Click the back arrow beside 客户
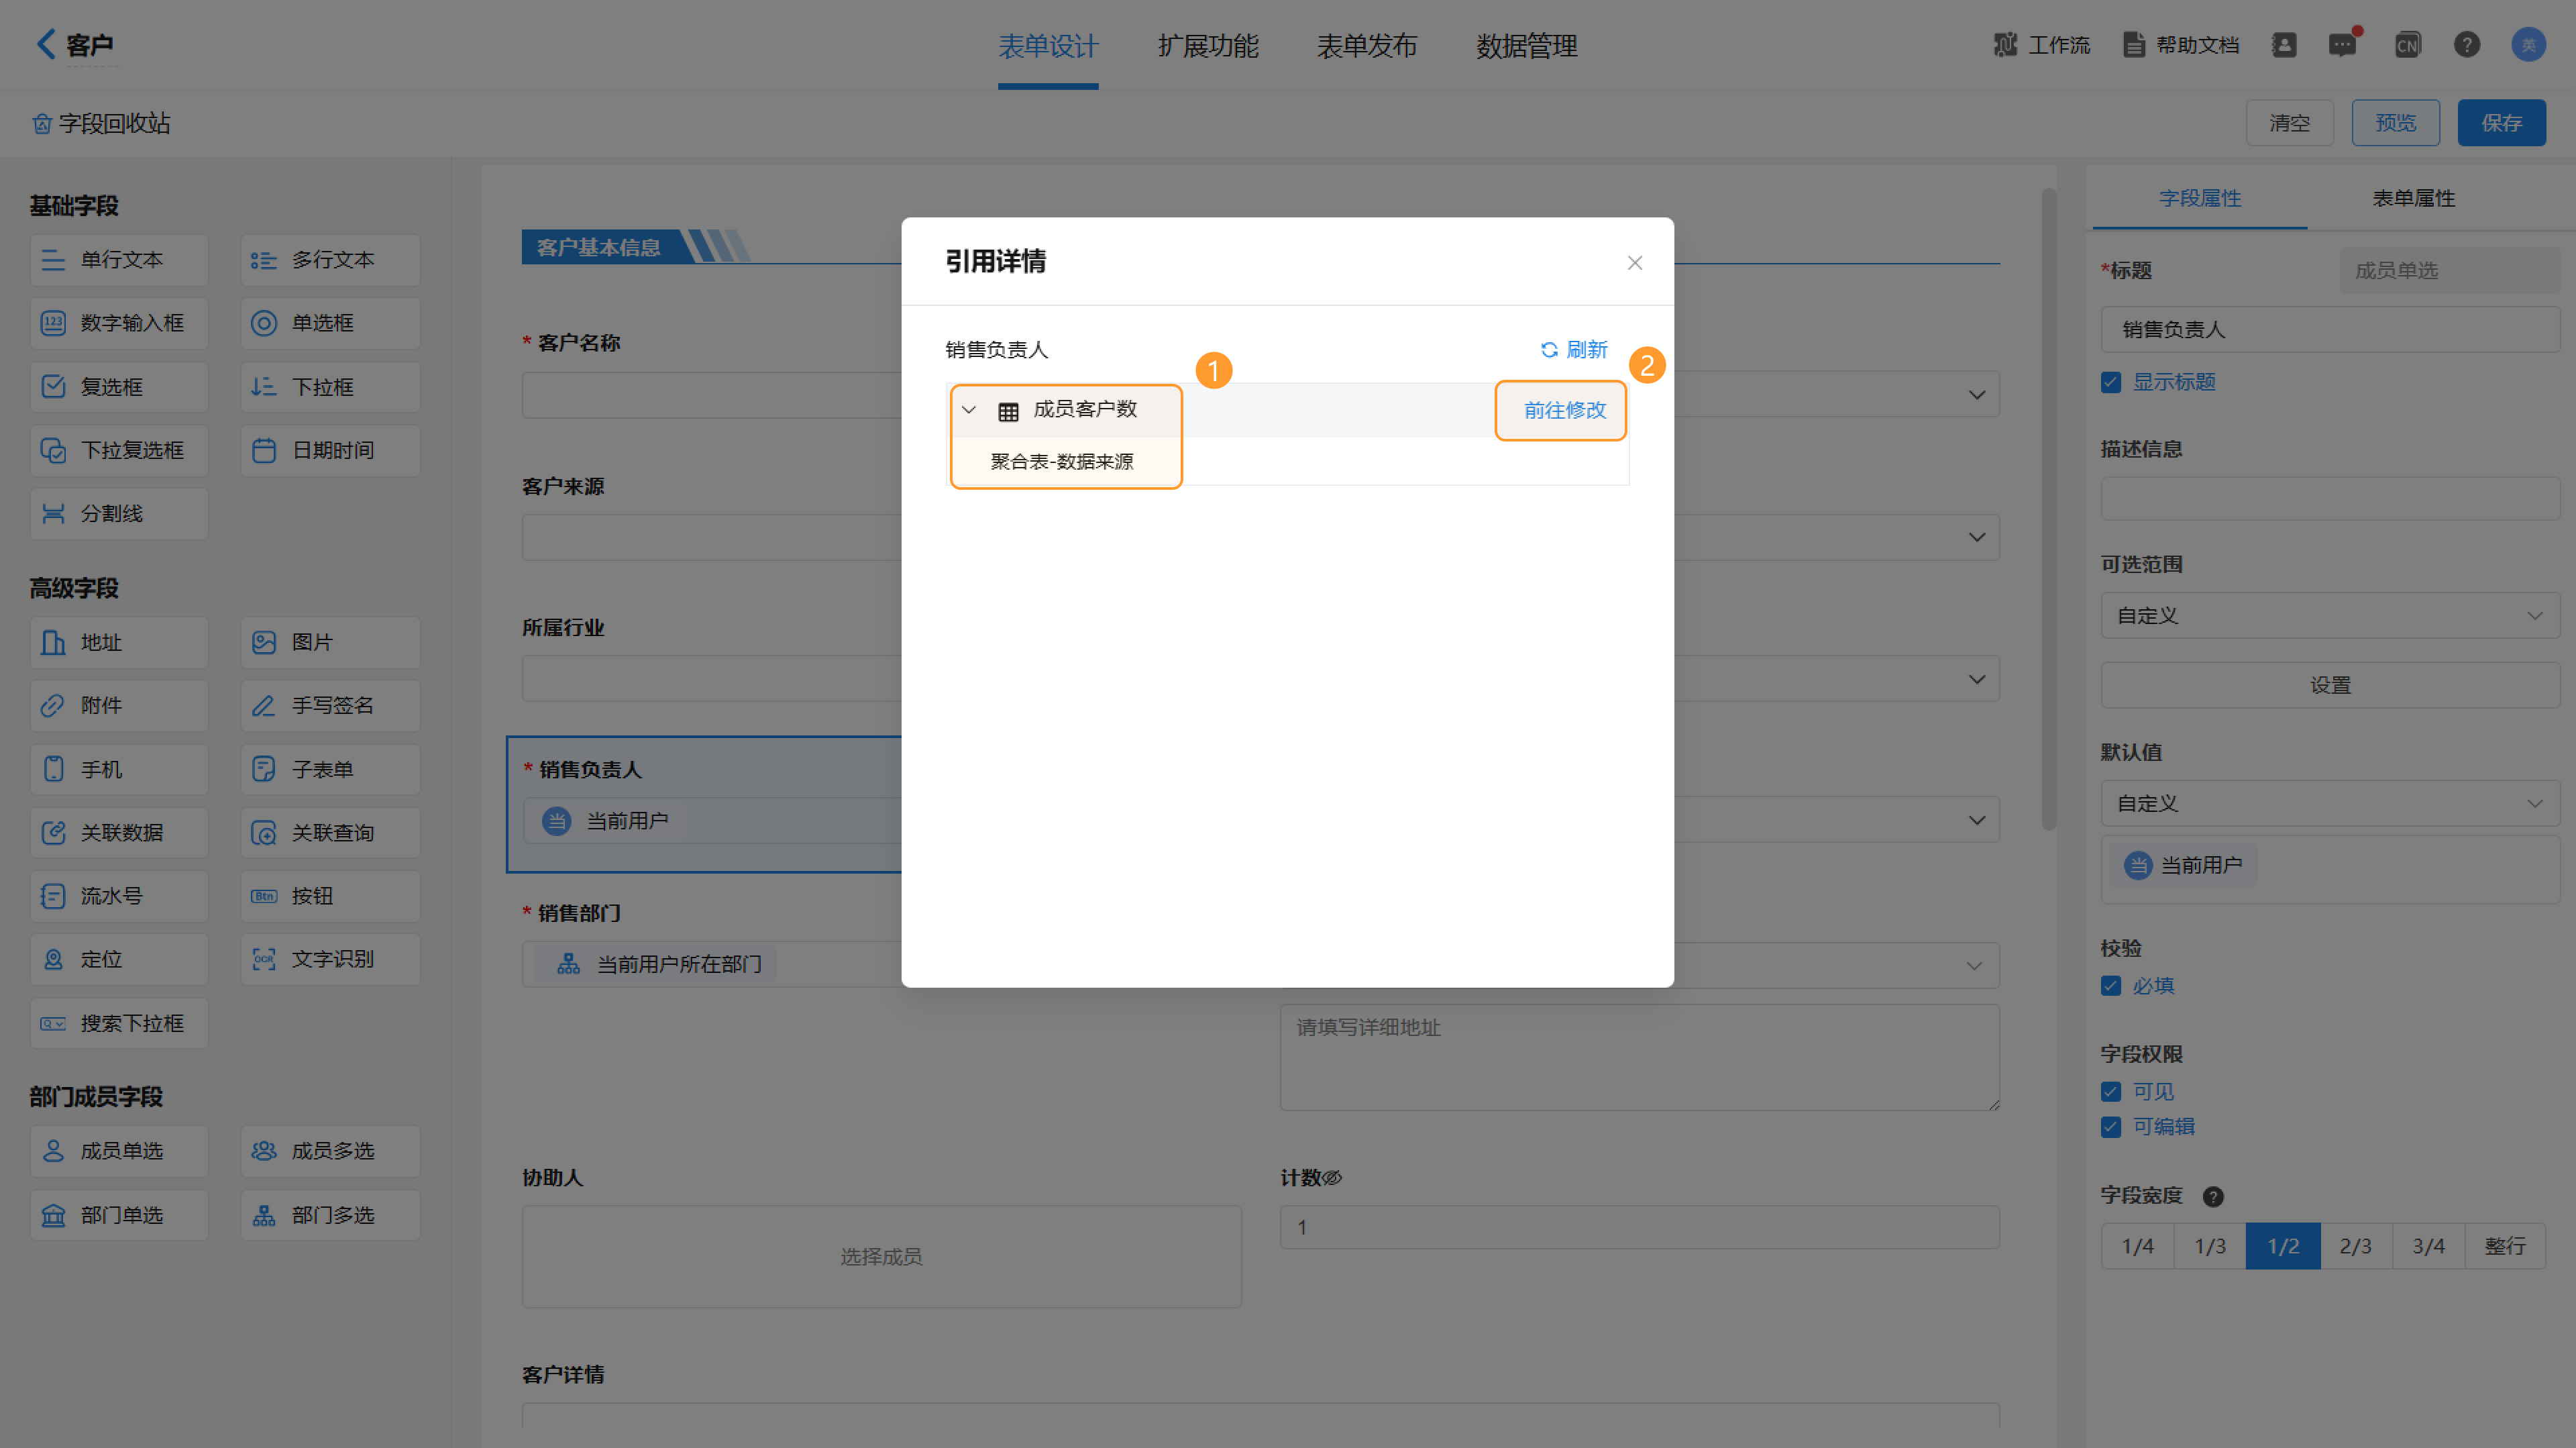Screen dimensions: 2576x1448 coord(46,44)
